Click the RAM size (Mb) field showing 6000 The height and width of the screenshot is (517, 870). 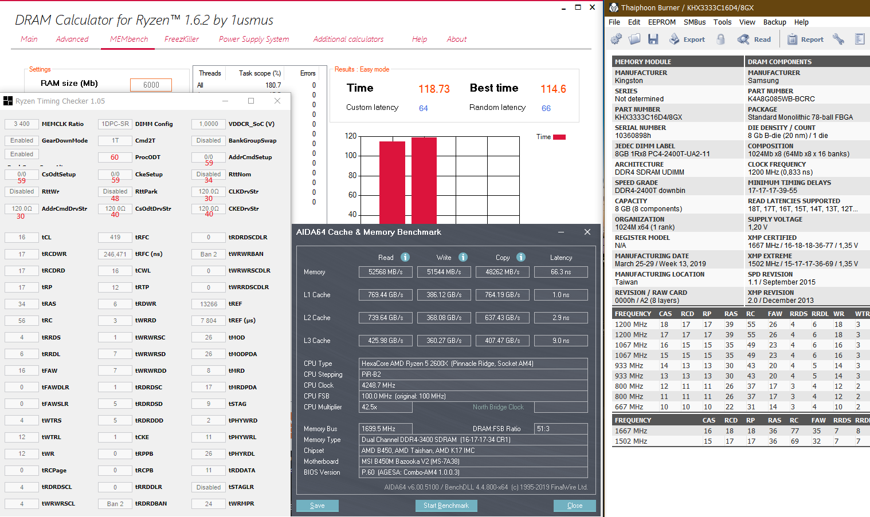coord(151,85)
